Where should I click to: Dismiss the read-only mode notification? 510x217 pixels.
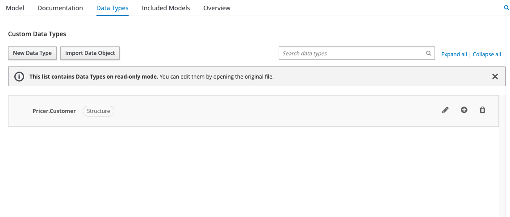495,76
